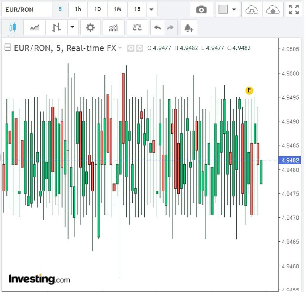
Task: Select the 5 minute interval
Action: tap(60, 9)
